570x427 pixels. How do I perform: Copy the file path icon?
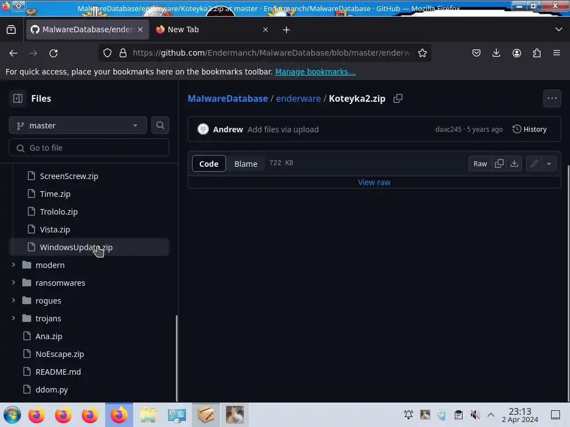pos(397,98)
